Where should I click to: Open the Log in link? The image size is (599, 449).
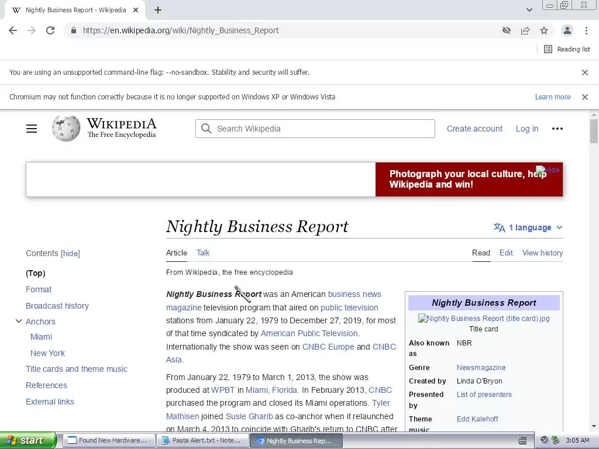click(x=527, y=129)
